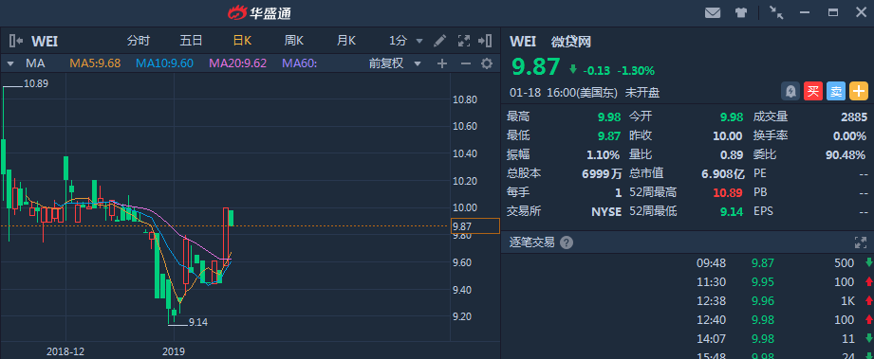Expand chart to fullscreen icon
This screenshot has width=874, height=359.
[x=463, y=41]
